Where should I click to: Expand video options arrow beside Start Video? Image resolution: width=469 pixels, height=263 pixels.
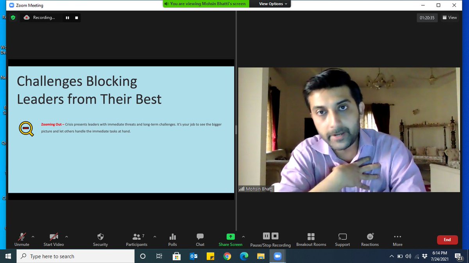[x=66, y=237]
